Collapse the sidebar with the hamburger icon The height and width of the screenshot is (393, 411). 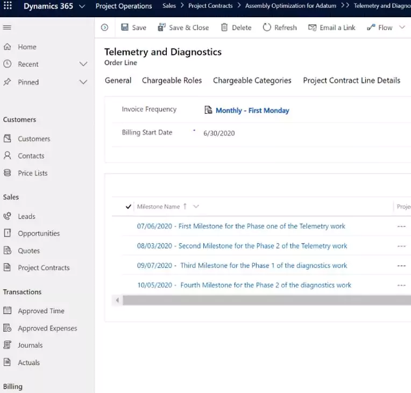(7, 27)
